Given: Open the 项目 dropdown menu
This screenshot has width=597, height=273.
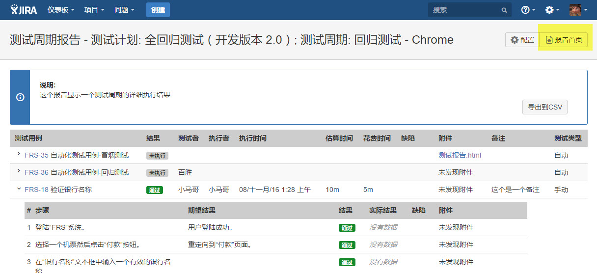Looking at the screenshot, I should [94, 10].
